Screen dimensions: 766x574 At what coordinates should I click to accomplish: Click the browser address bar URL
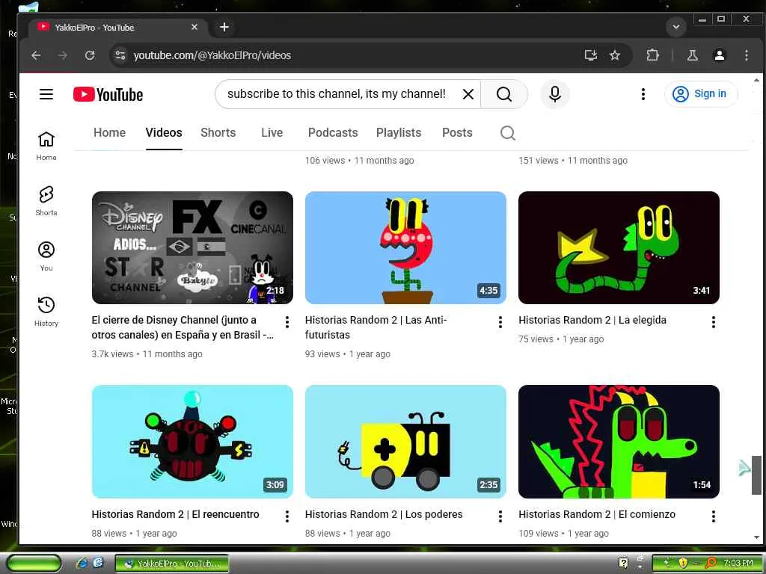(212, 55)
